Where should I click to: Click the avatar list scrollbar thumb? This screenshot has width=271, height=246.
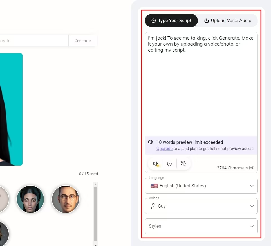[95, 214]
